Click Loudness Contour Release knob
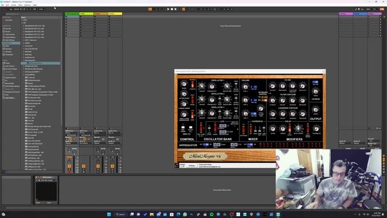This screenshot has height=218, width=387. (302, 114)
